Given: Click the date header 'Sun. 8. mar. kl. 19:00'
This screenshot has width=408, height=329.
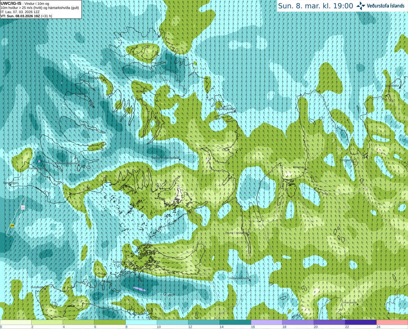Looking at the screenshot, I should (316, 6).
